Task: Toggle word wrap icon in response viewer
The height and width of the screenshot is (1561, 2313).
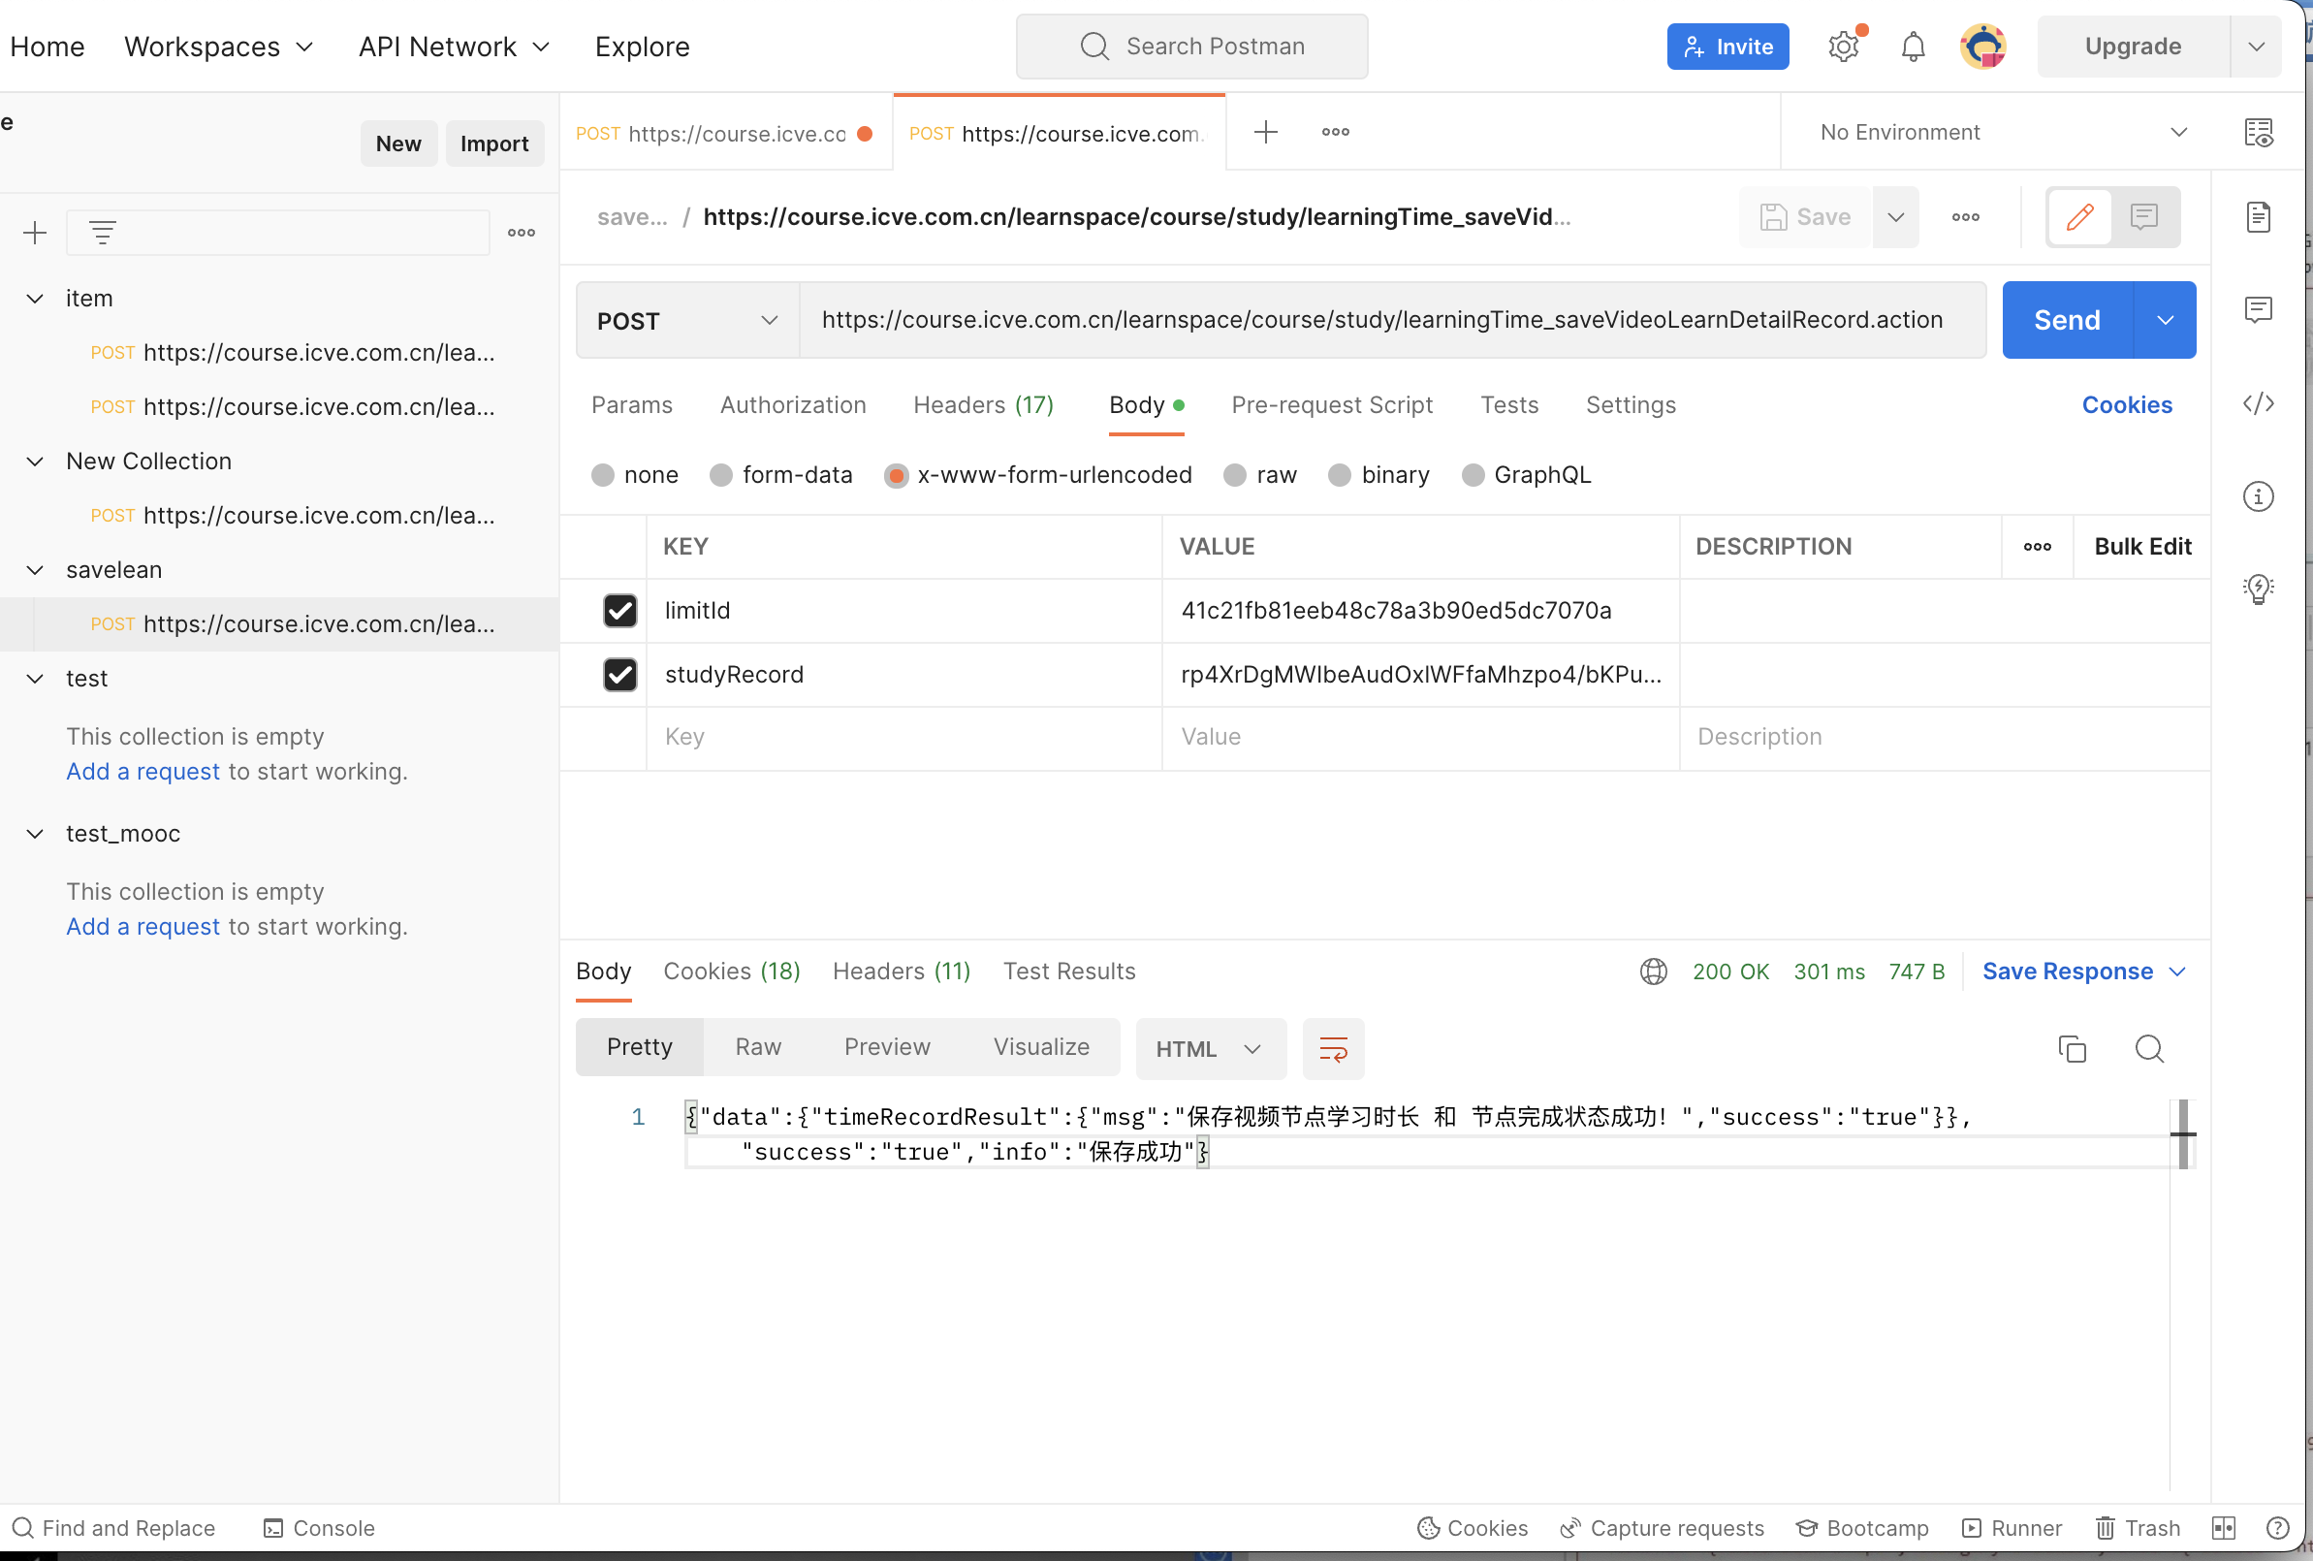Action: coord(1333,1048)
